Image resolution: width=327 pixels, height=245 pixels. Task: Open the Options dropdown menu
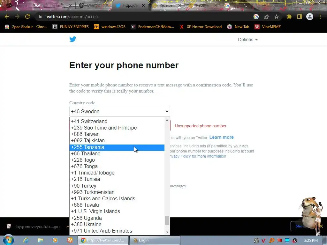[247, 40]
